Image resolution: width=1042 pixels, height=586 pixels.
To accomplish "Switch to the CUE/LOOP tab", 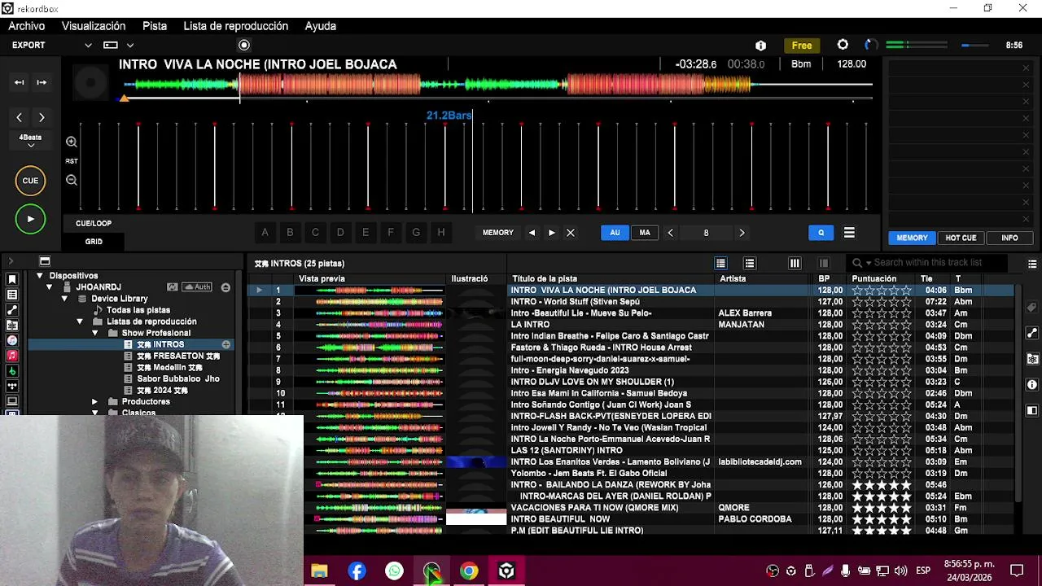I will coord(94,223).
